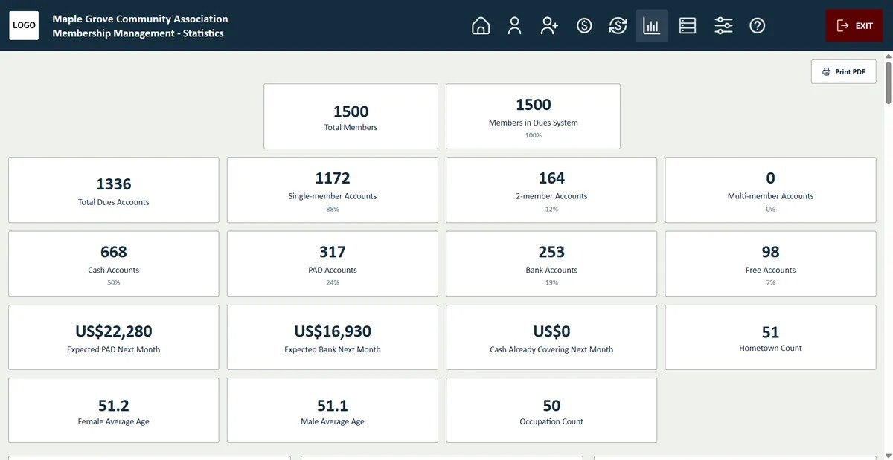Click the Cash Accounts label
The width and height of the screenshot is (893, 460).
point(114,270)
